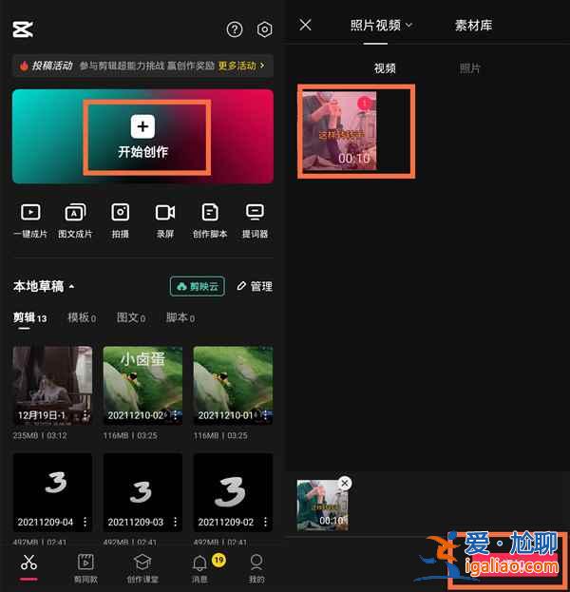Open the 提词器 teleprompter tool

click(255, 220)
